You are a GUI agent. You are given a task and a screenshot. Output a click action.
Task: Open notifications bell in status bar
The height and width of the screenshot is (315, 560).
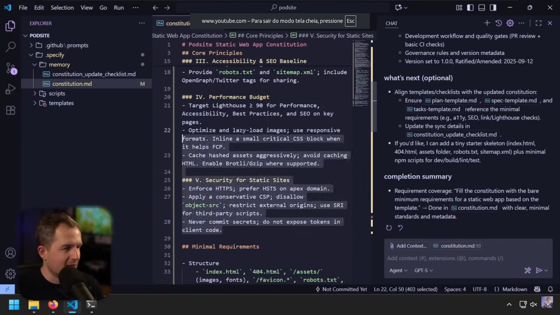tap(550, 289)
